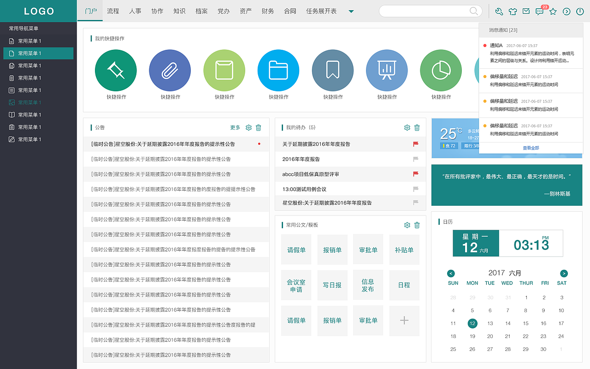Screen dimensions: 590x369
Task: Launch the cyan folder quick action
Action: pos(278,71)
